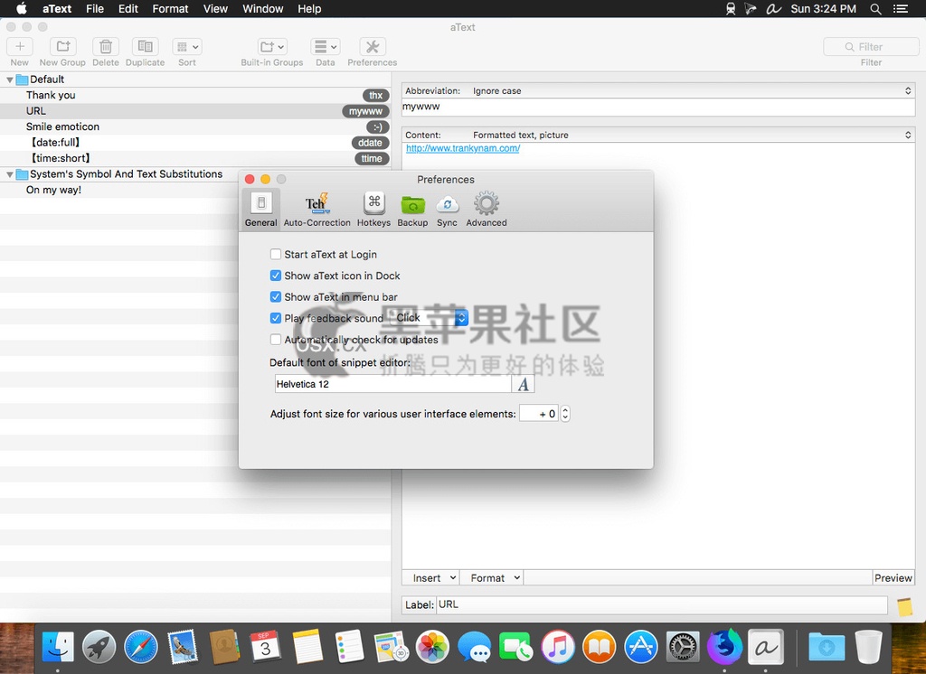Click the abbreviation field containing mywww

tap(658, 107)
